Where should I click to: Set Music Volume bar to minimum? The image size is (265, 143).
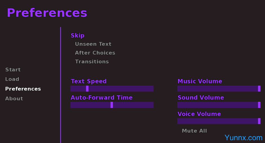pyautogui.click(x=178, y=89)
